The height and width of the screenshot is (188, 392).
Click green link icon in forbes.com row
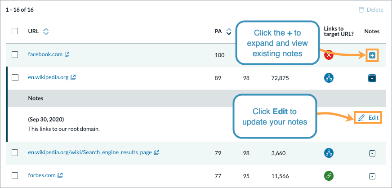click(329, 175)
